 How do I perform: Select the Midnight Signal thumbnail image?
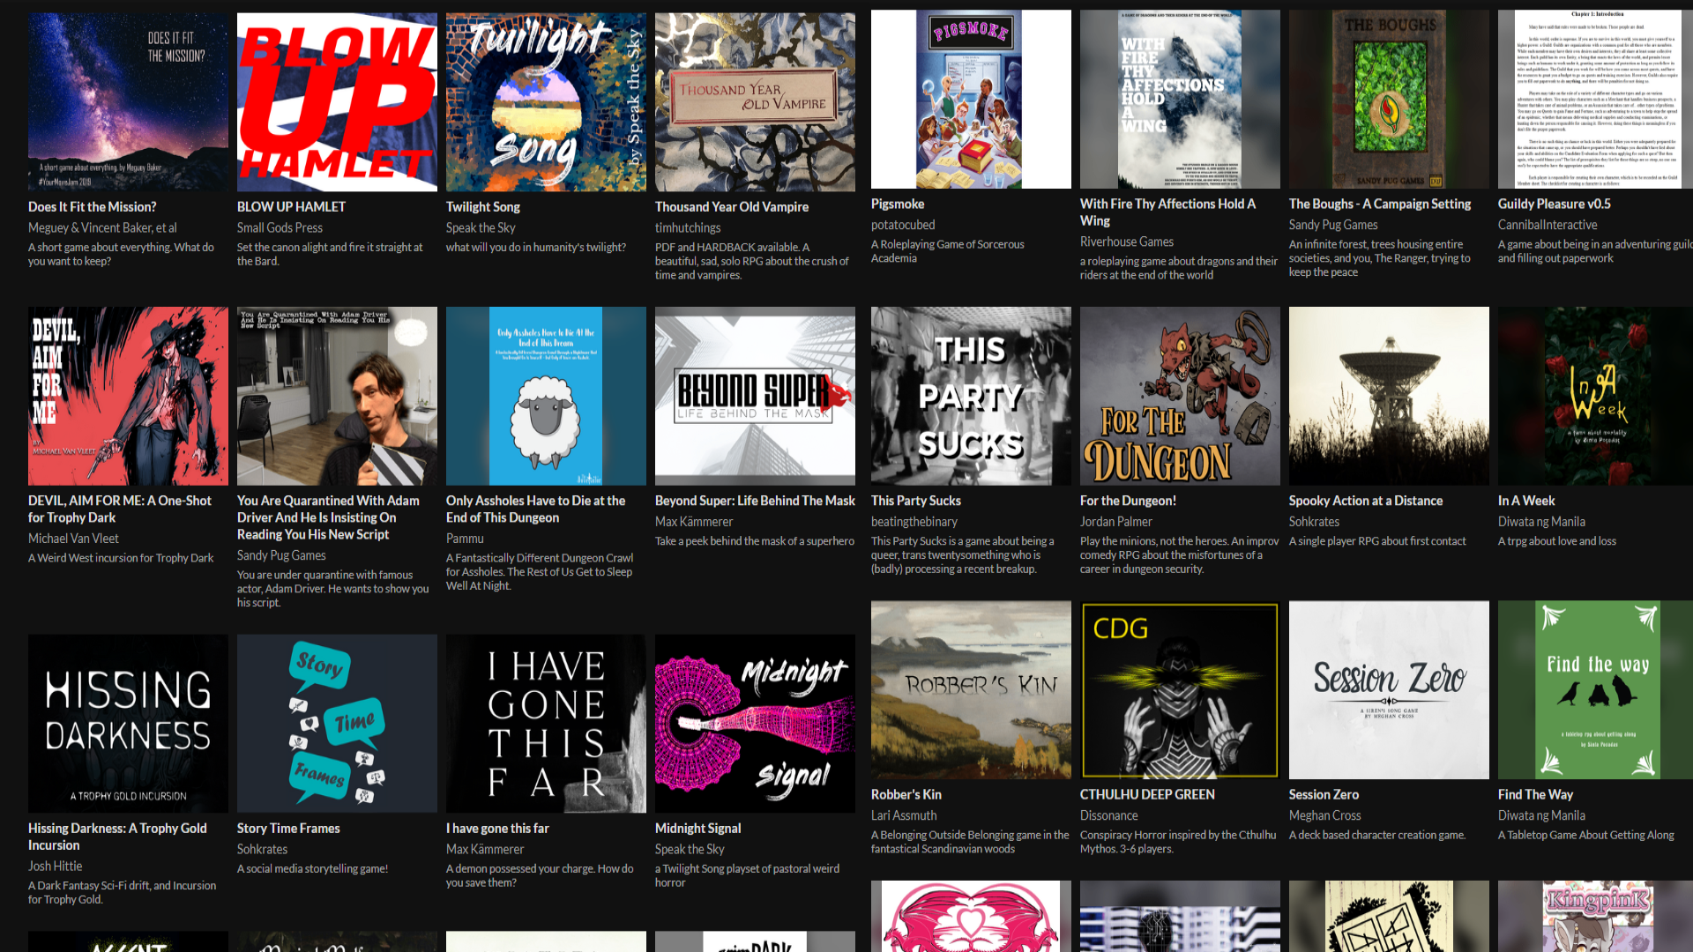point(755,723)
